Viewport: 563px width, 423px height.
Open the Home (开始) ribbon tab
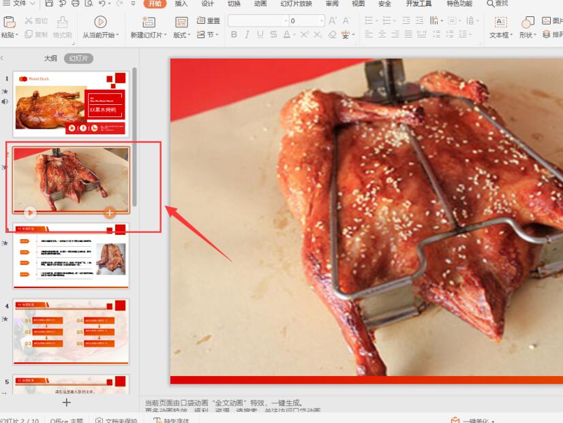point(155,3)
